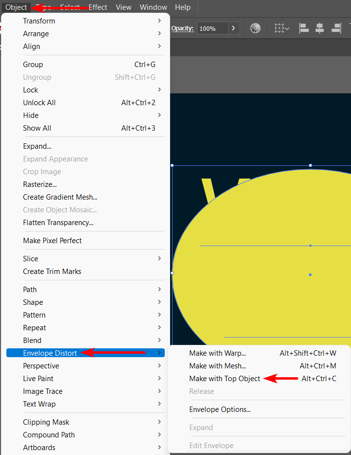351x455 pixels.
Task: Click the Horizontal Align Right icon
Action: [x=335, y=28]
